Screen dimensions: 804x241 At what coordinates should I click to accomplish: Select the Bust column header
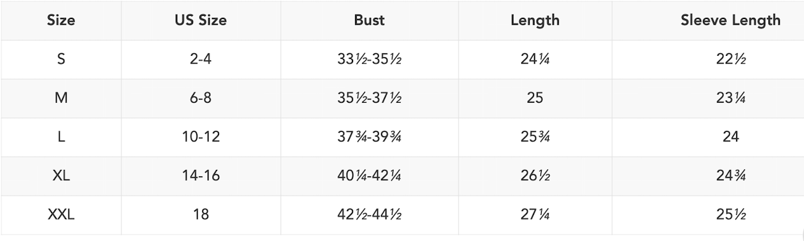pos(370,20)
